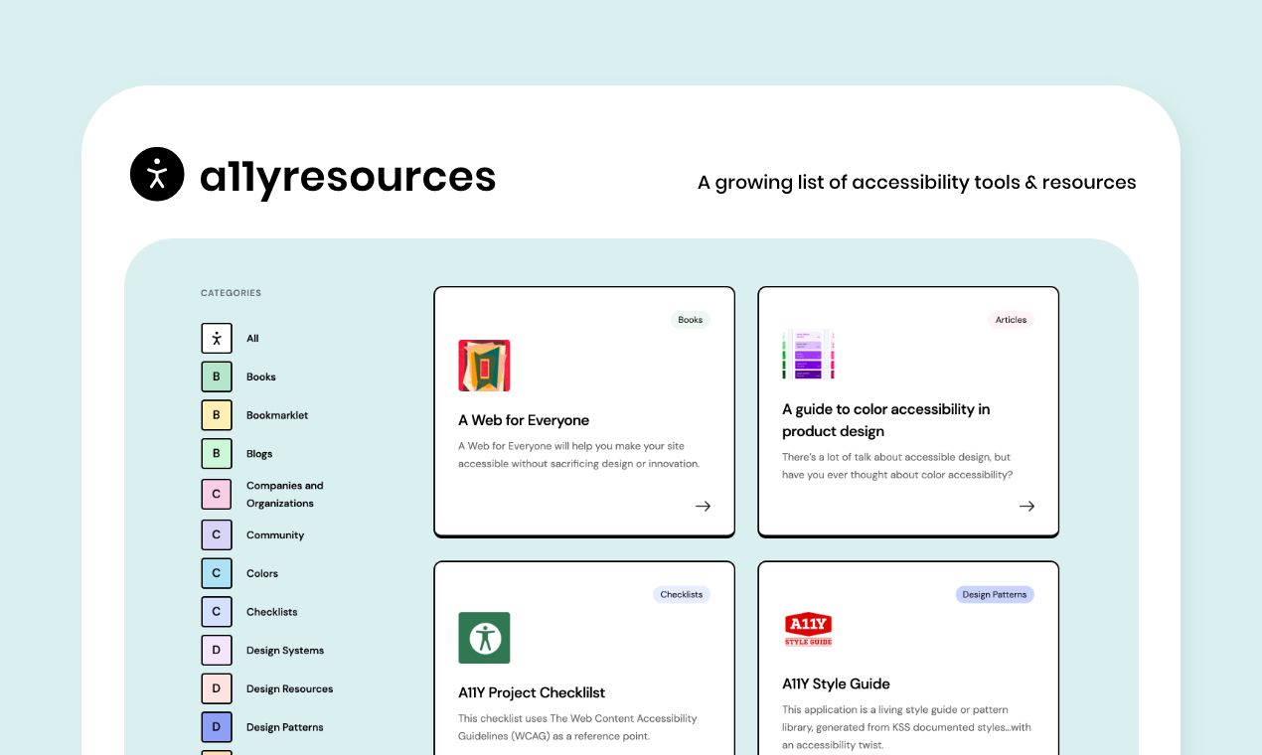This screenshot has height=755, width=1262.
Task: Filter by Bookmarklet category
Action: (x=277, y=415)
